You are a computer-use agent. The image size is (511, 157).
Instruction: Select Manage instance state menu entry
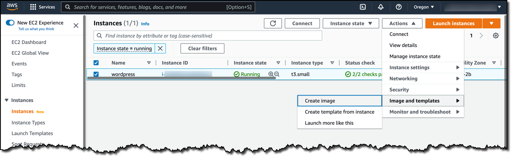(423, 56)
